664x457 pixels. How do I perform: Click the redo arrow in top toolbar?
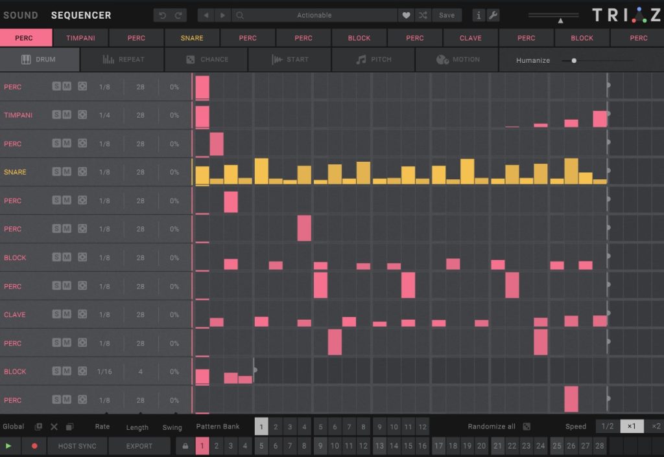click(178, 15)
